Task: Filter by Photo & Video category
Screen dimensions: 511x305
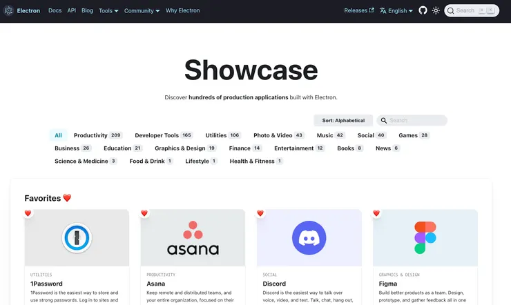Action: coord(279,135)
